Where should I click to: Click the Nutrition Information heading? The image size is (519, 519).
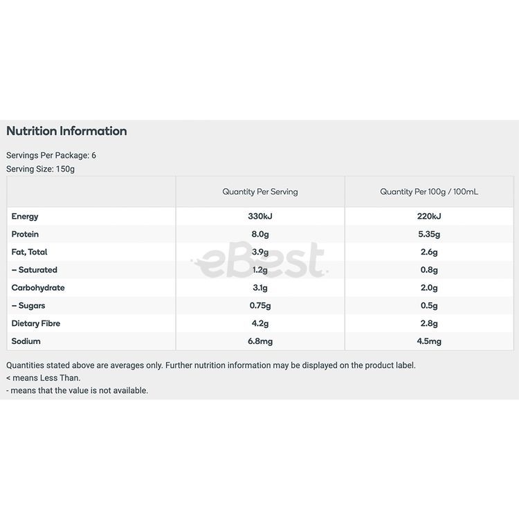[66, 131]
